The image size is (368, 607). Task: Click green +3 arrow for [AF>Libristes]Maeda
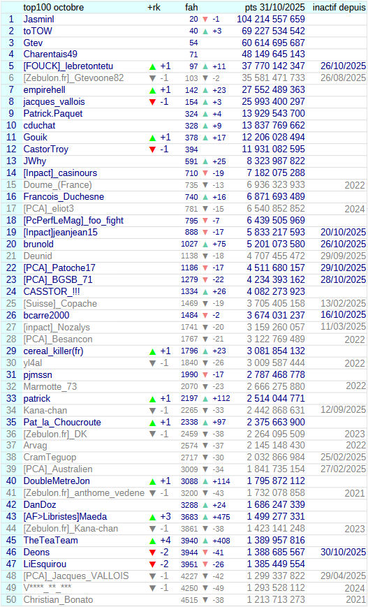click(152, 517)
